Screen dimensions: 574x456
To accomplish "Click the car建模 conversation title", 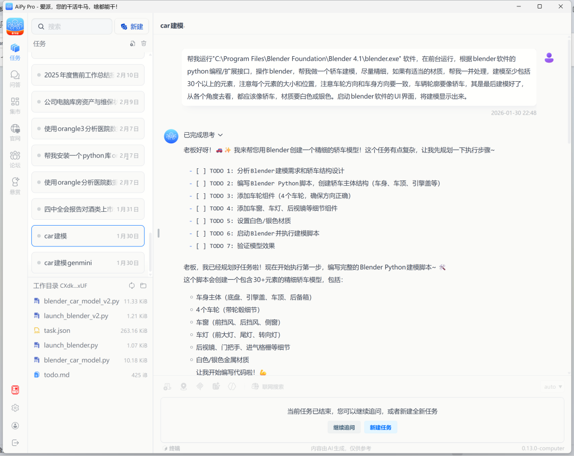I will (172, 25).
